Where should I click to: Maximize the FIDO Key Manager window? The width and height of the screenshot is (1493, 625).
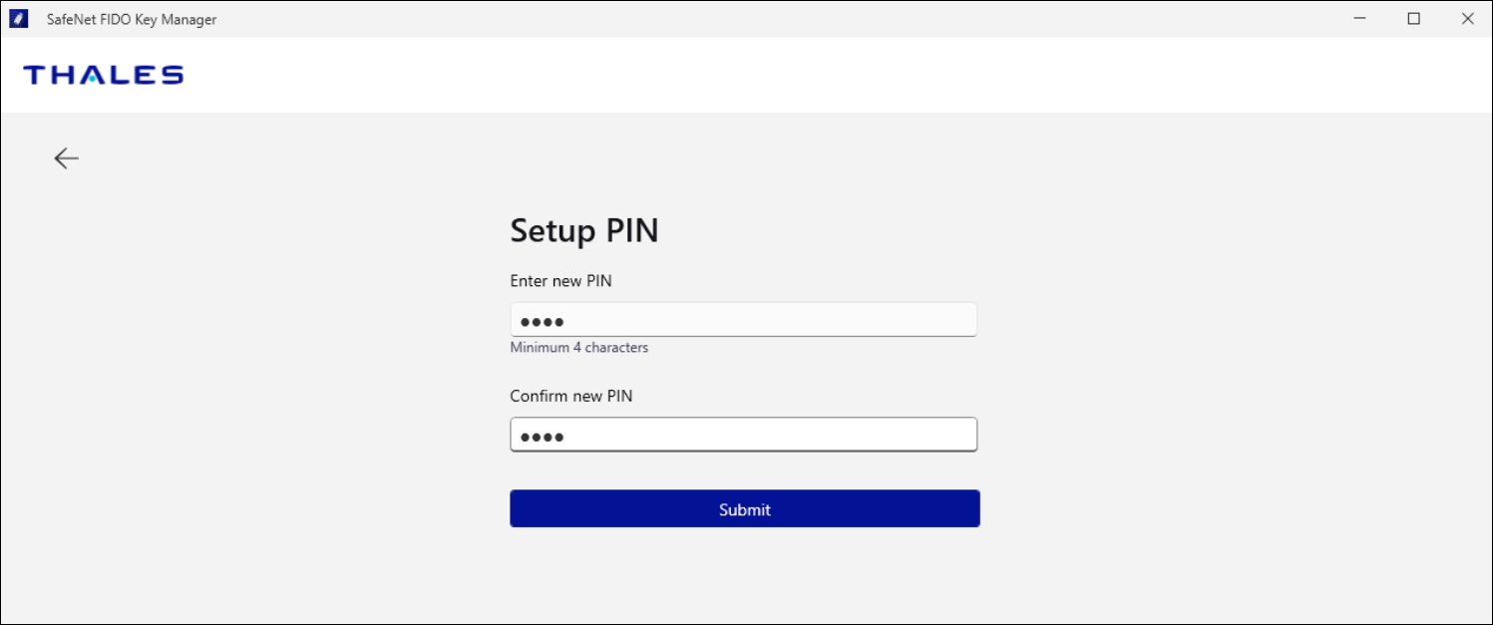(x=1413, y=19)
